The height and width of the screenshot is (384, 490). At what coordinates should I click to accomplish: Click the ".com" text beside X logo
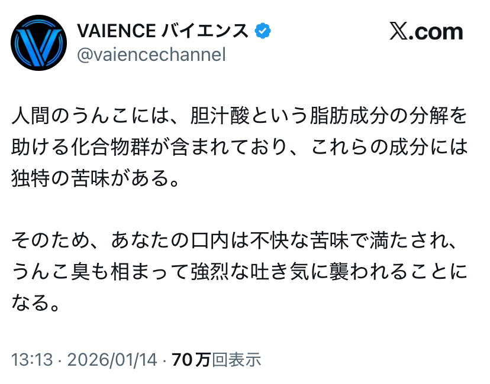coord(439,32)
